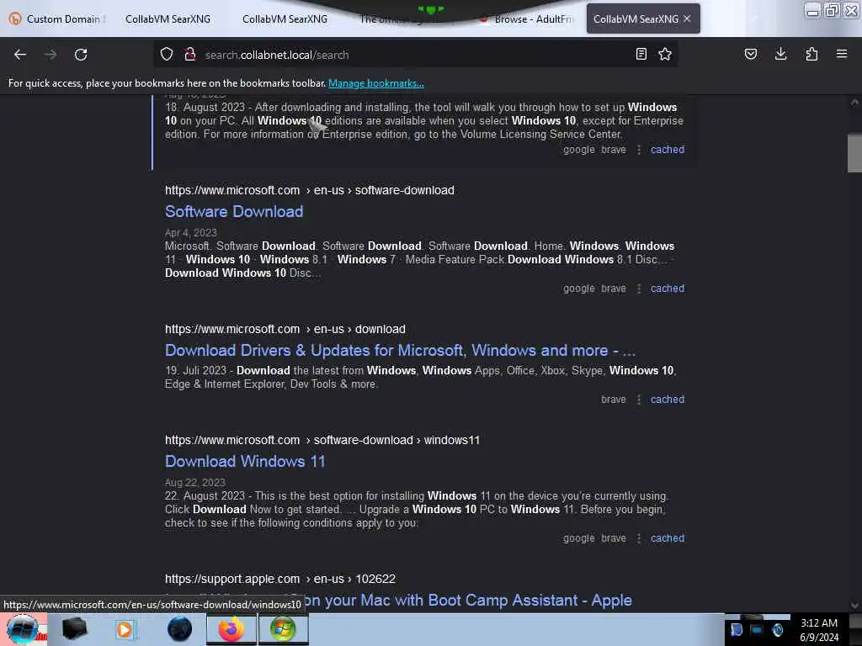Click the forward navigation arrow
The height and width of the screenshot is (646, 862).
pyautogui.click(x=51, y=55)
